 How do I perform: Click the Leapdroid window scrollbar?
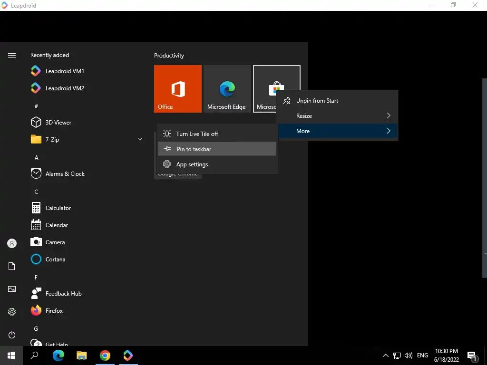(484, 178)
